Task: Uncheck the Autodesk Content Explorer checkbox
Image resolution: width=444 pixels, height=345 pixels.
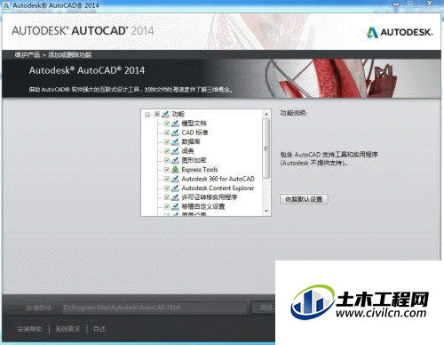Action: click(167, 188)
